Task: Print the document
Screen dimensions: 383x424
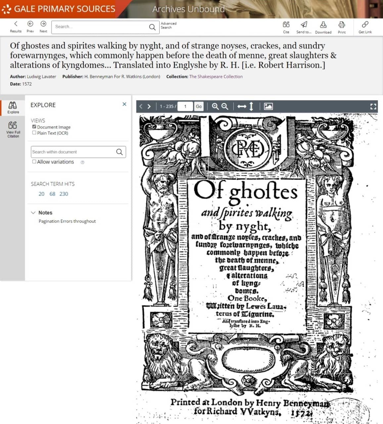Action: [342, 27]
